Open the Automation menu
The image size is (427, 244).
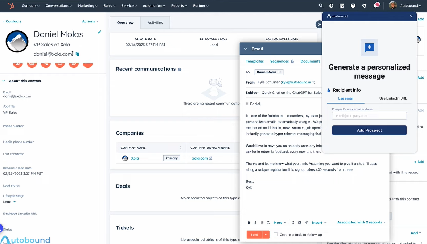(154, 6)
